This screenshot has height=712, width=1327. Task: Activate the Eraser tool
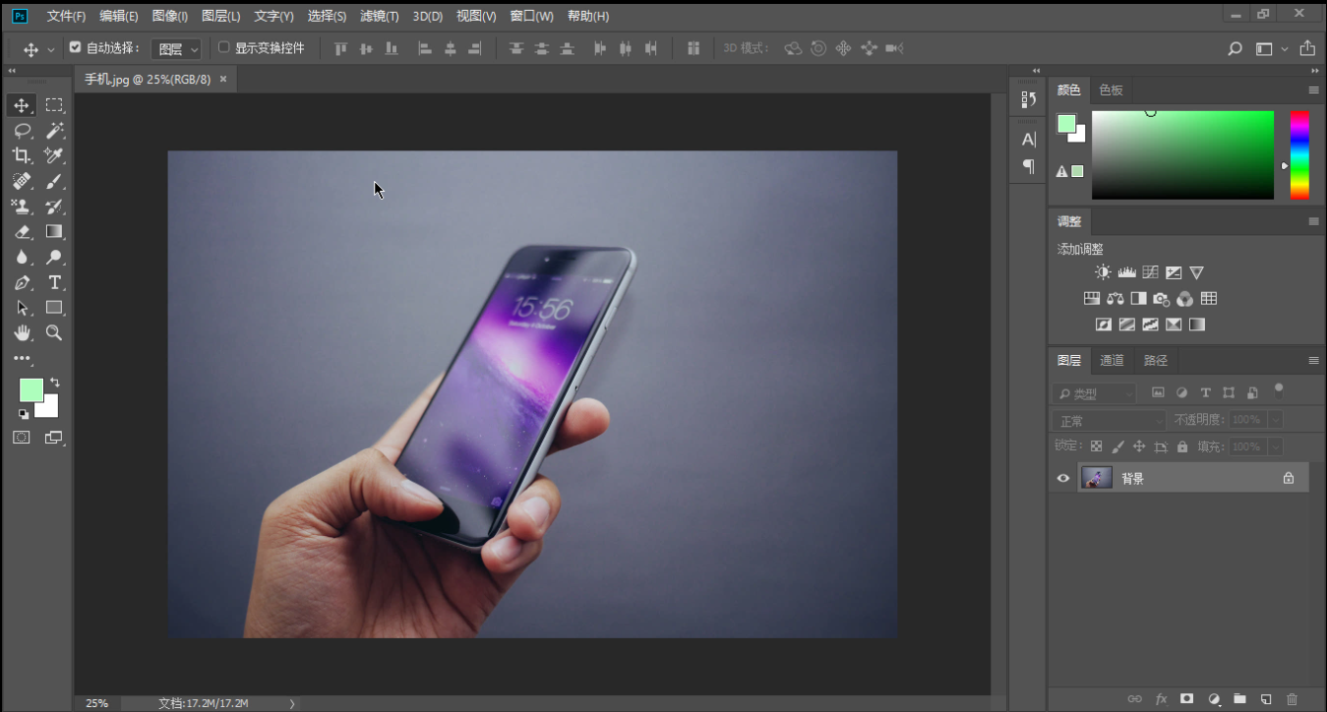(x=22, y=232)
